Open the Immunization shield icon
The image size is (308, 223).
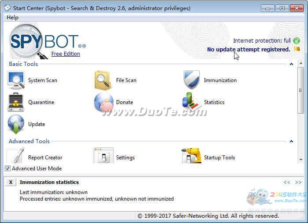tap(191, 79)
